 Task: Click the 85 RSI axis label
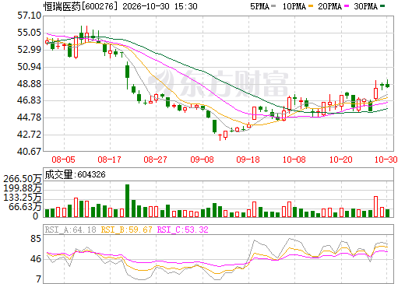pos(36,239)
